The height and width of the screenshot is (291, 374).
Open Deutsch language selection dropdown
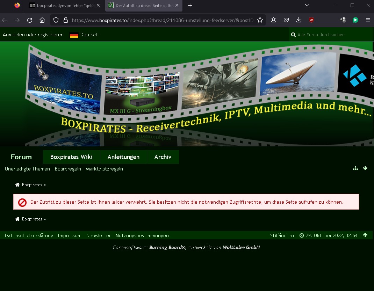pos(84,35)
